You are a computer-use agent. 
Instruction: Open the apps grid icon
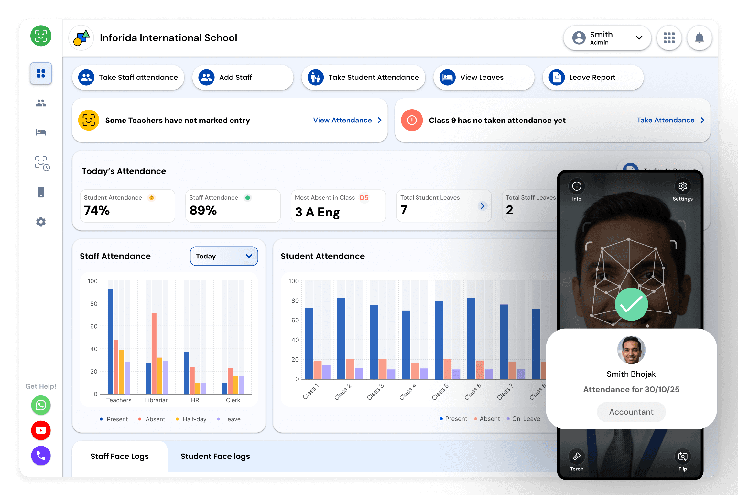(669, 38)
